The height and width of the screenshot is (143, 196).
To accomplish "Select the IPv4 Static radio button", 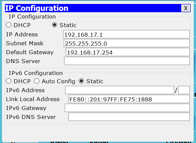I will (55, 25).
